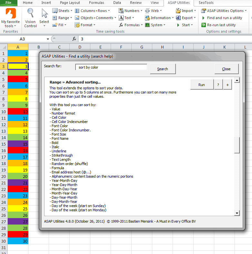Switch to the SeoTools tab
Screen dimensions: 252x254
206,3
